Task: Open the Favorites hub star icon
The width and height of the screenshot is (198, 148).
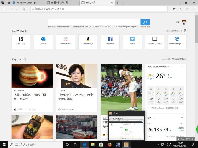Action: pyautogui.click(x=174, y=9)
